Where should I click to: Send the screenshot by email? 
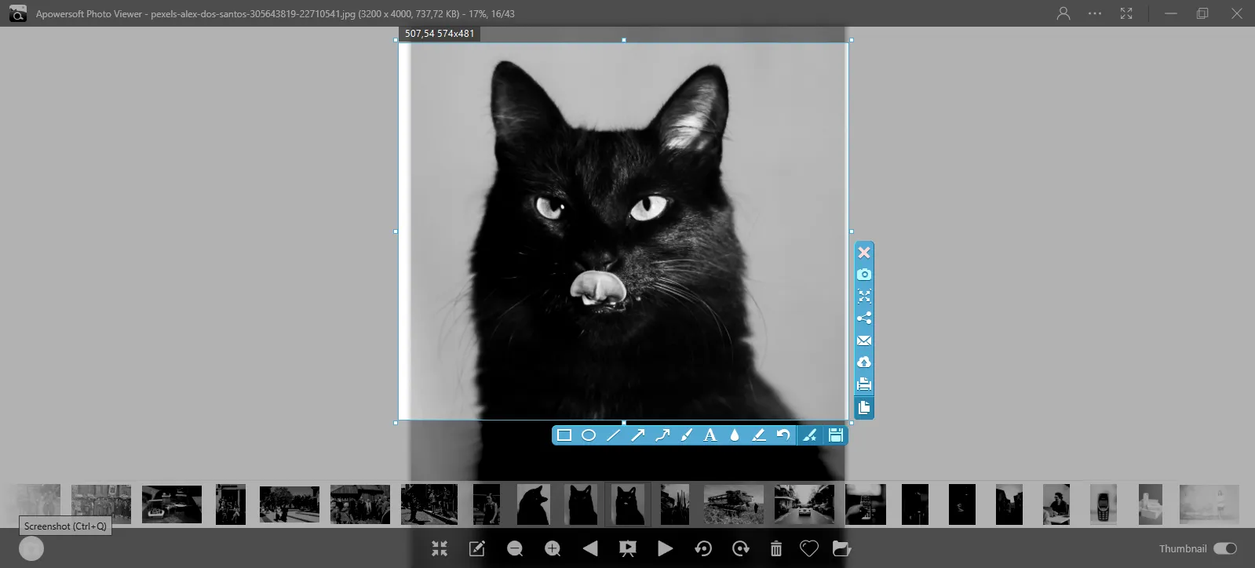(x=864, y=340)
